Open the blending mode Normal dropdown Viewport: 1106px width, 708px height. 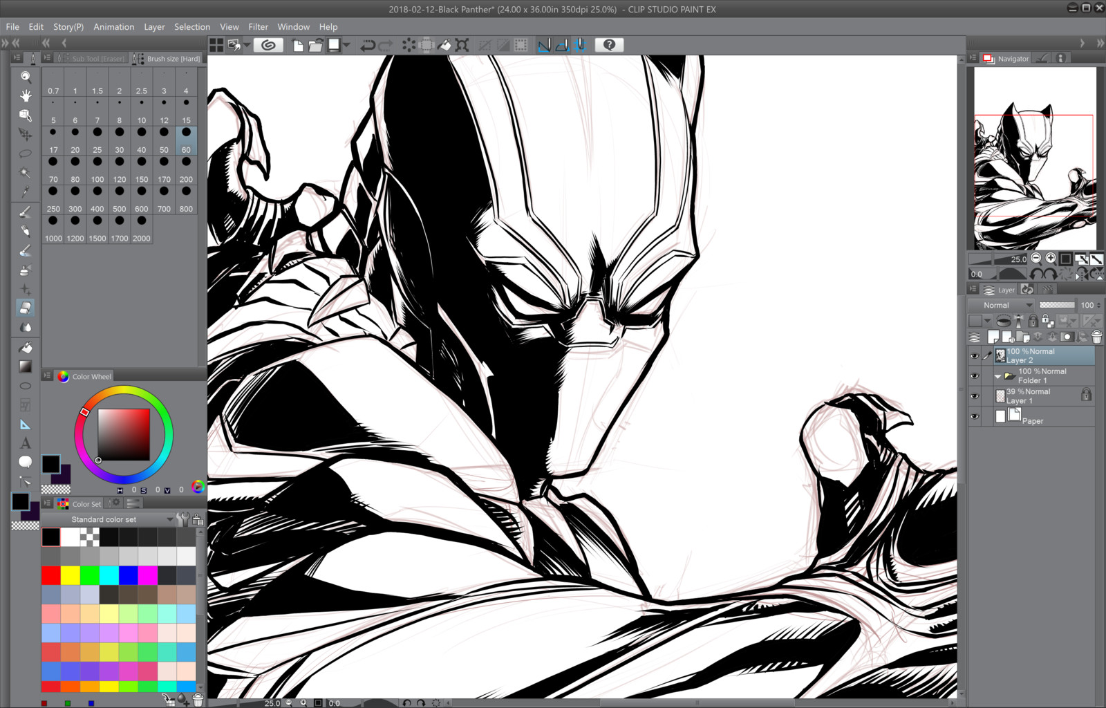(x=1001, y=305)
